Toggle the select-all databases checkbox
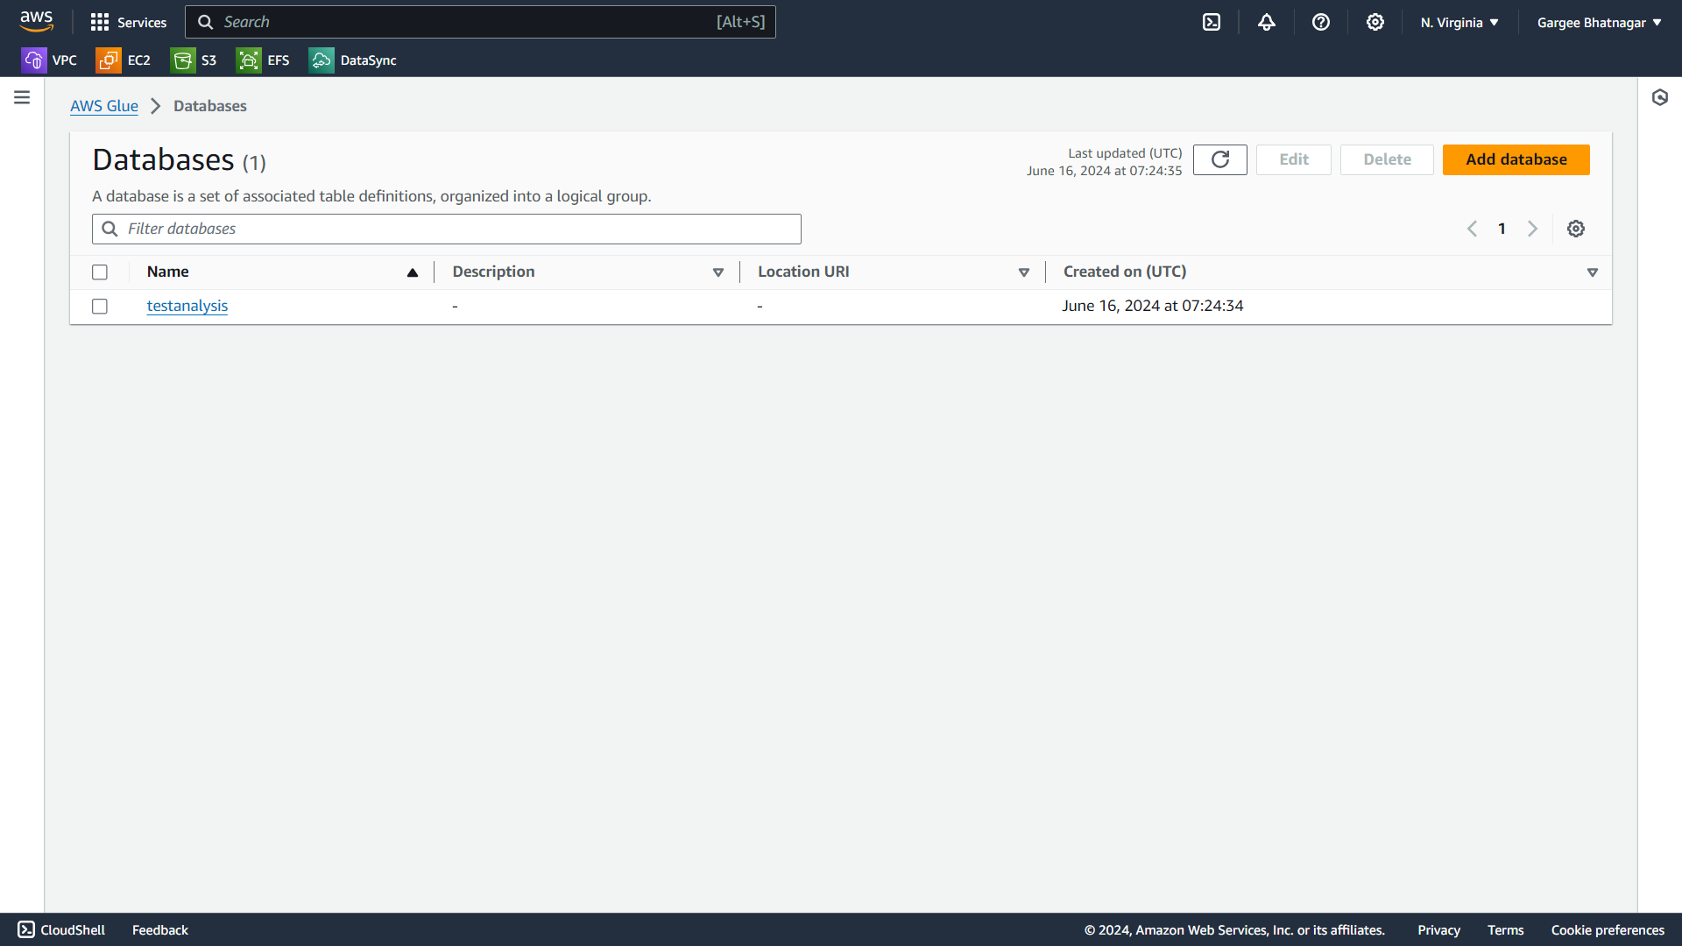Screen dimensions: 1682x946 [x=100, y=272]
